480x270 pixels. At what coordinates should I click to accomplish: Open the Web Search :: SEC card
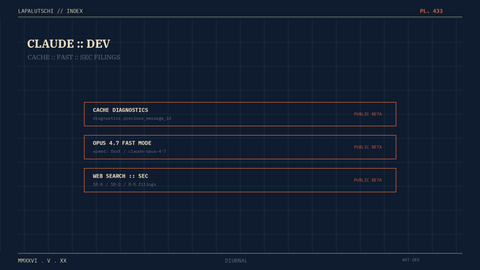click(240, 180)
